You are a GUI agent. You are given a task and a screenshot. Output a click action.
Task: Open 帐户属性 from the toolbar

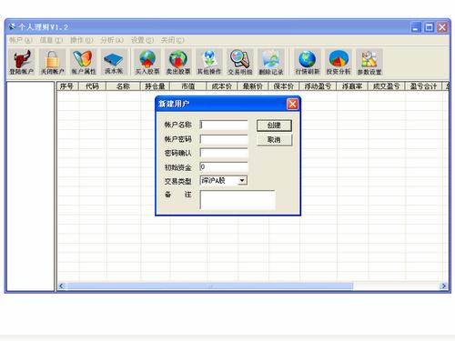(x=84, y=62)
